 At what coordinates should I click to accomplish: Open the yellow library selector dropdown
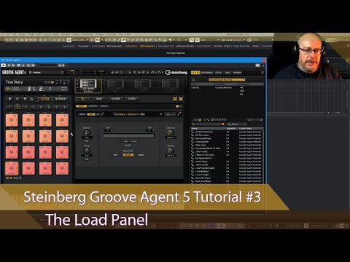(x=227, y=79)
